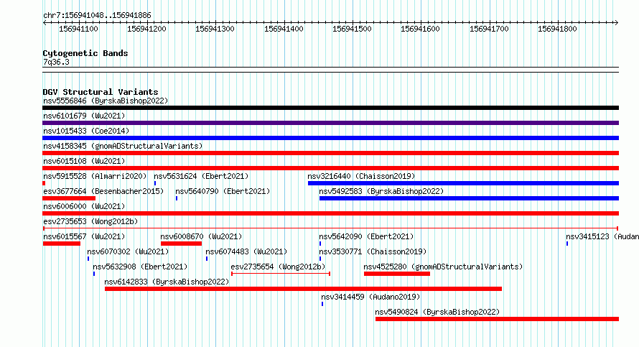Select the blue nsv1015433 variant bar
The width and height of the screenshot is (639, 347).
coord(330,138)
